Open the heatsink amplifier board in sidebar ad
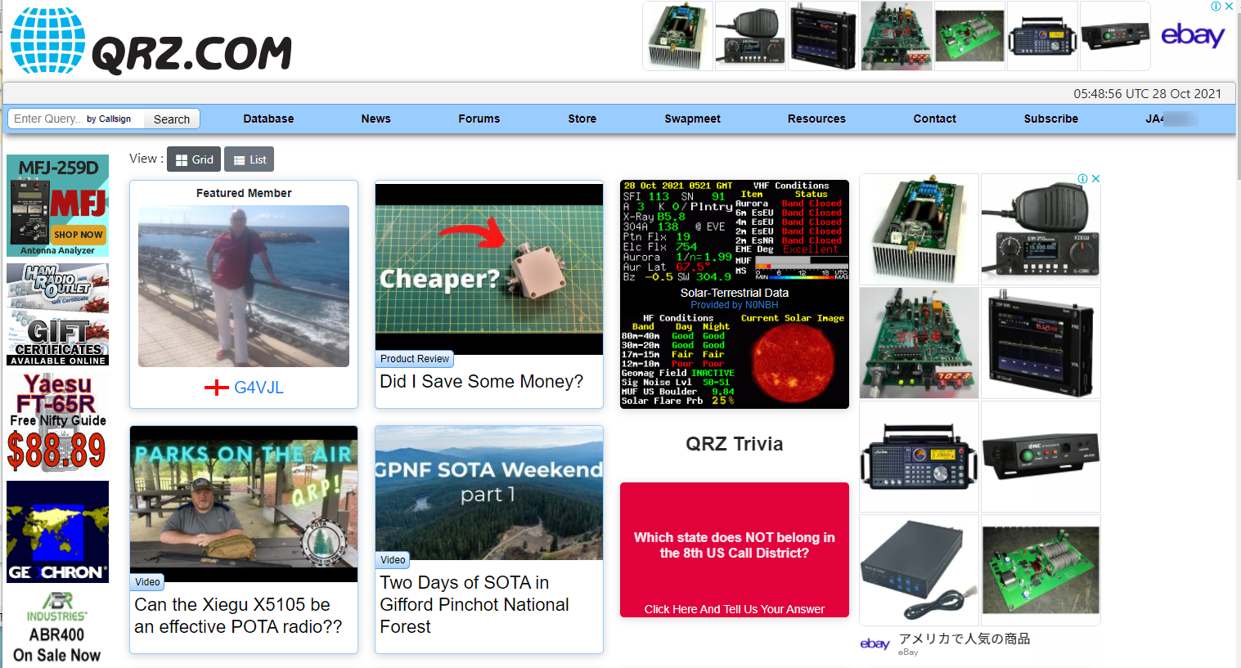 (x=920, y=229)
